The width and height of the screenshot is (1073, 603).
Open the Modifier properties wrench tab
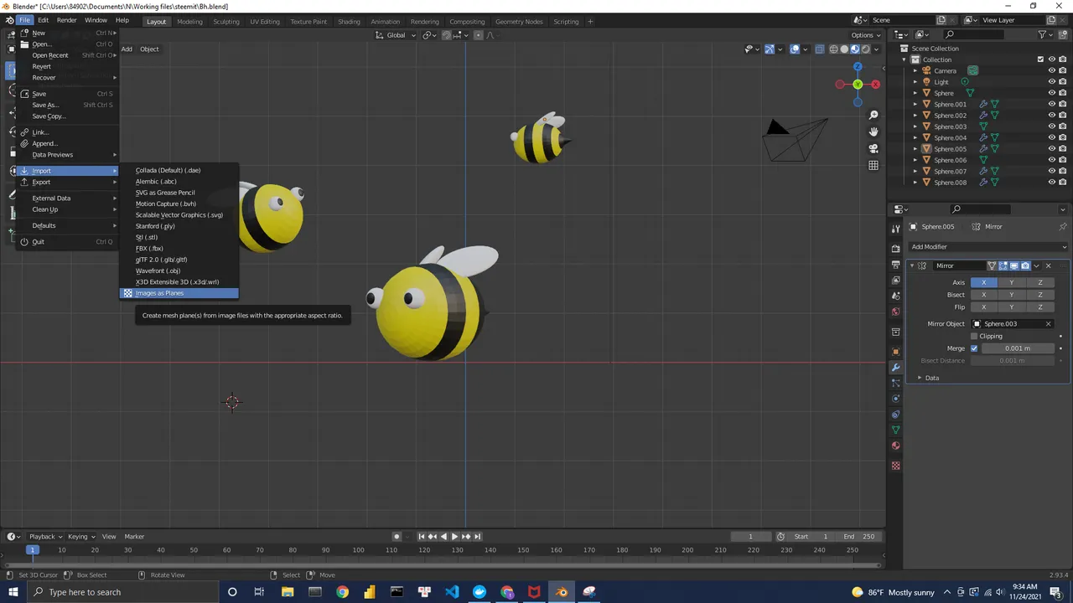click(x=896, y=368)
